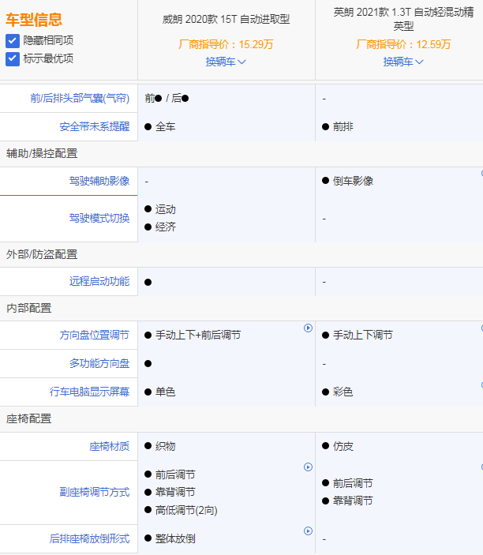Screen dimensions: 483x555
Task: Toggle the 标示最优项 checkbox
Action: [x=13, y=58]
